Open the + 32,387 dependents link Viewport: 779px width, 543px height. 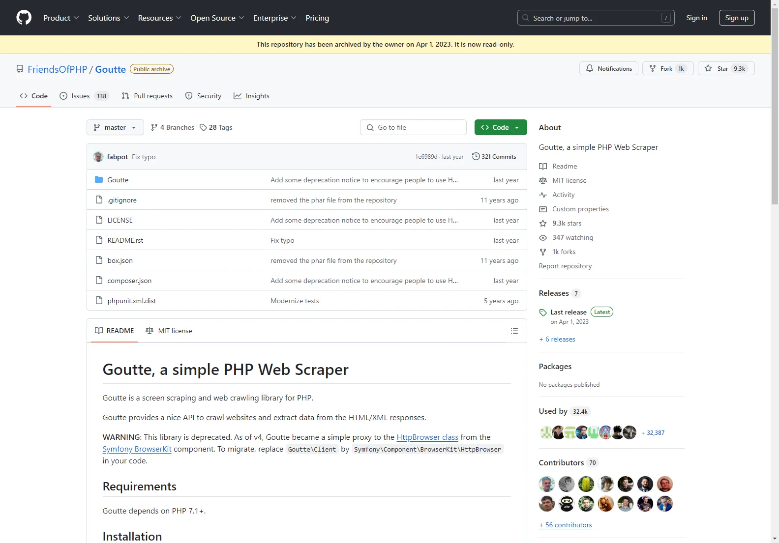point(653,433)
